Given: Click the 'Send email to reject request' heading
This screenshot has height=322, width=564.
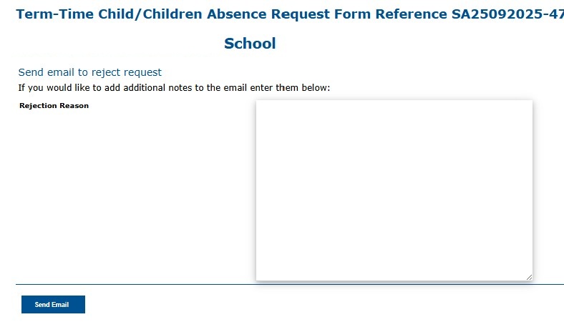Looking at the screenshot, I should coord(90,72).
